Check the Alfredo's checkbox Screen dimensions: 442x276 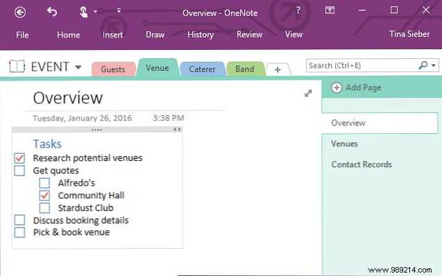coord(44,183)
